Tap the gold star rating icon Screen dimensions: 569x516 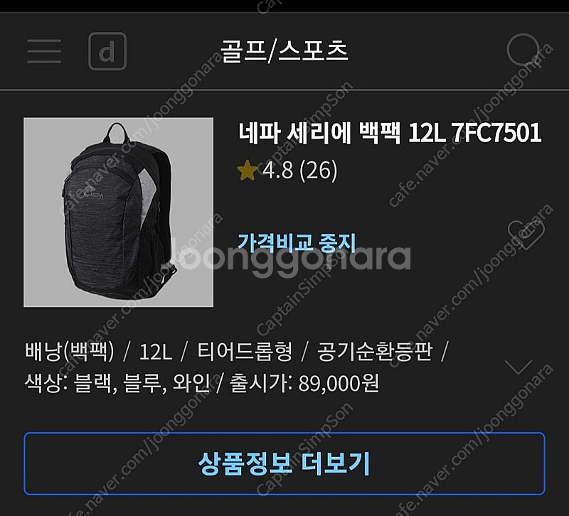click(x=247, y=170)
